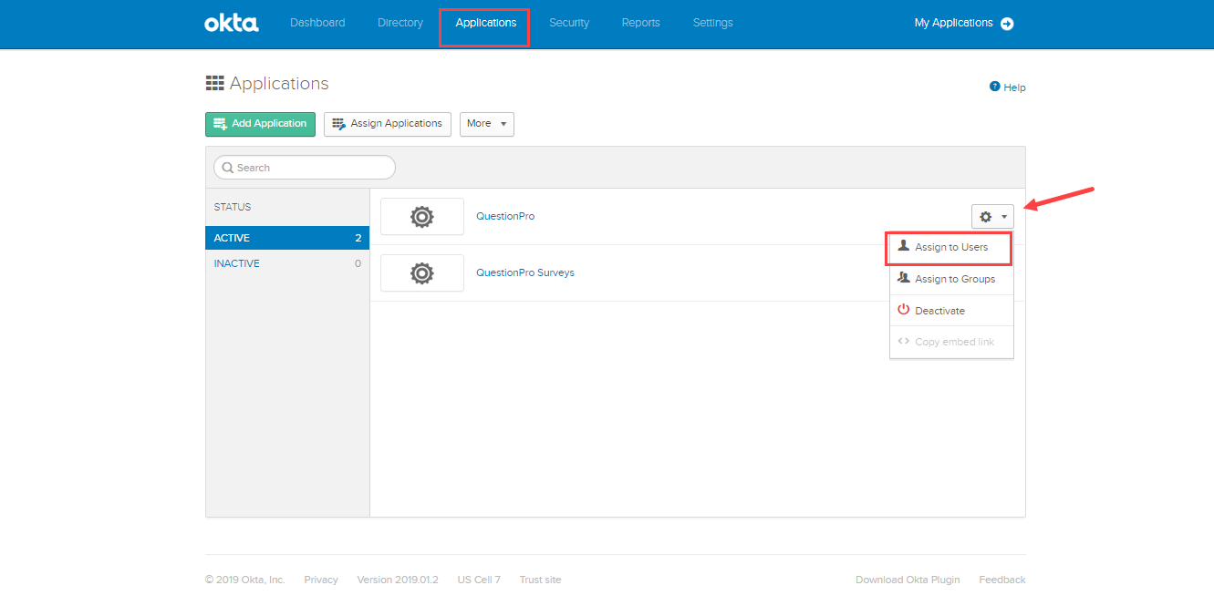Click the Add Application button

[260, 124]
